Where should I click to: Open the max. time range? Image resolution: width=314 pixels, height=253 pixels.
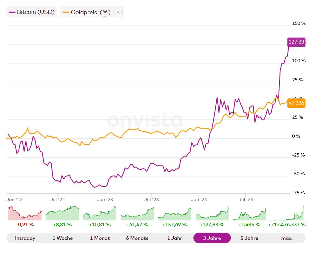[286, 238]
